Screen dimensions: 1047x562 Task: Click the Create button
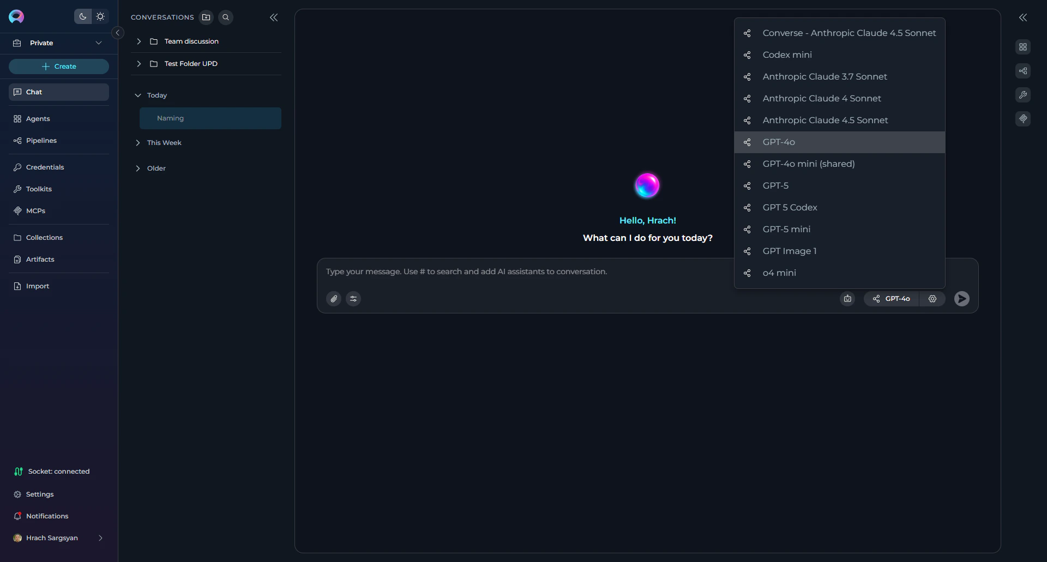[58, 66]
